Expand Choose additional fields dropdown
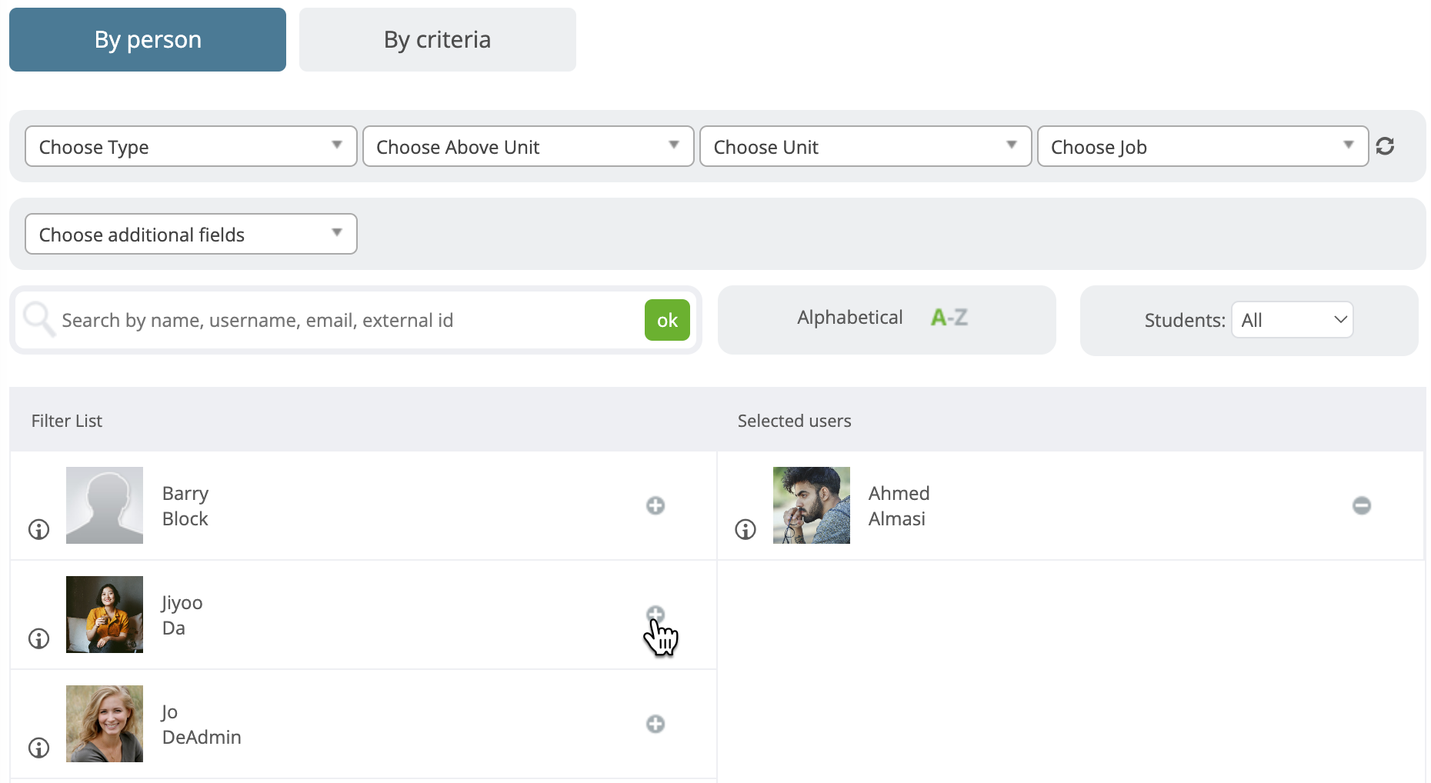This screenshot has height=783, width=1431. click(191, 234)
